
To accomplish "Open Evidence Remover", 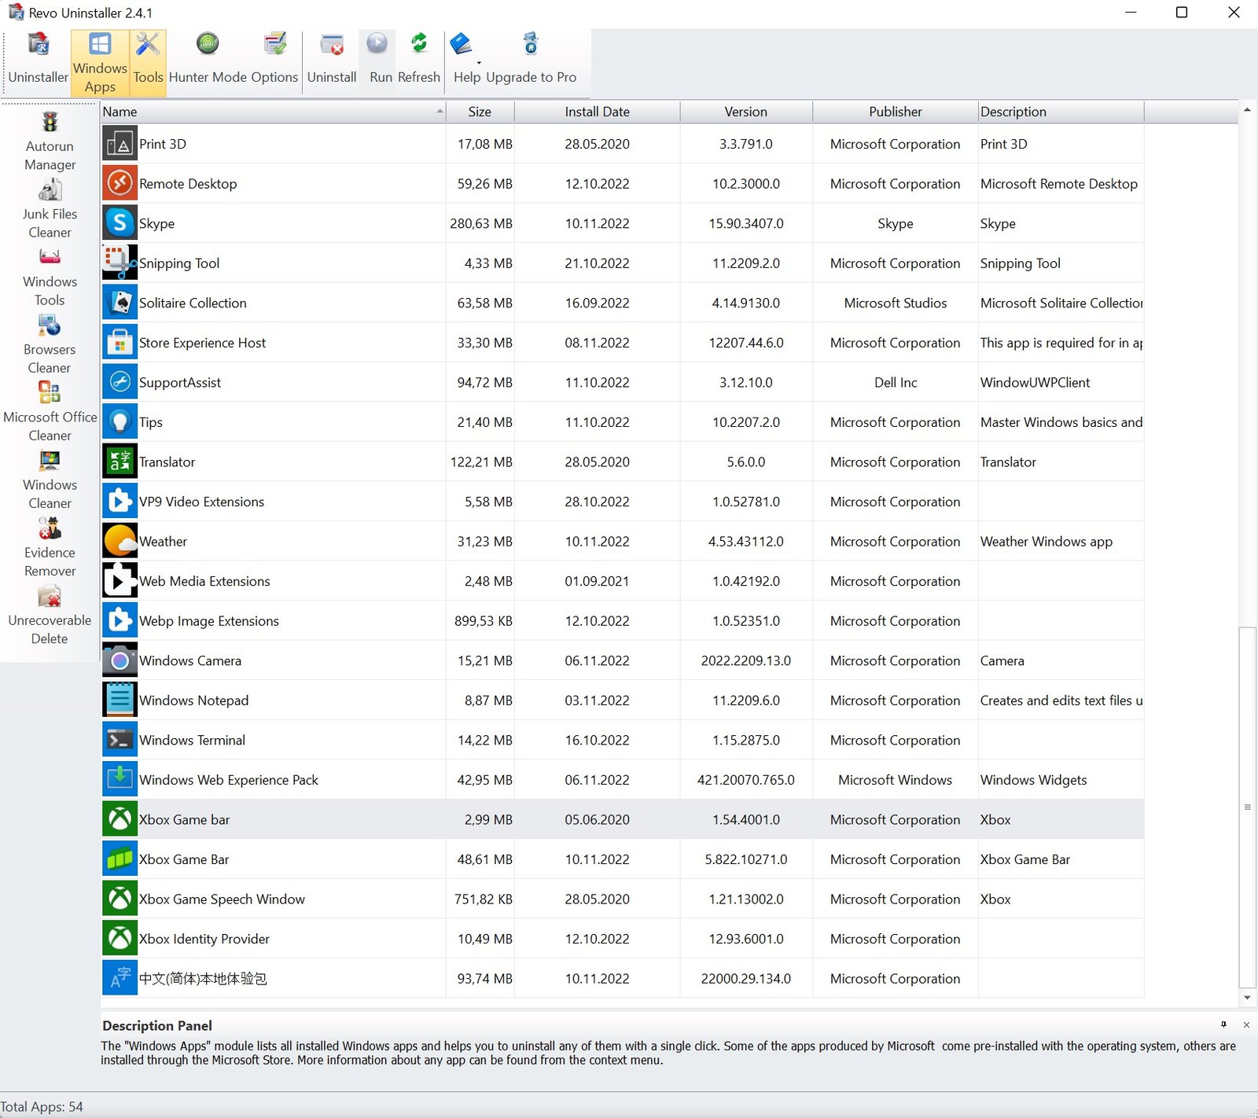I will pyautogui.click(x=50, y=545).
